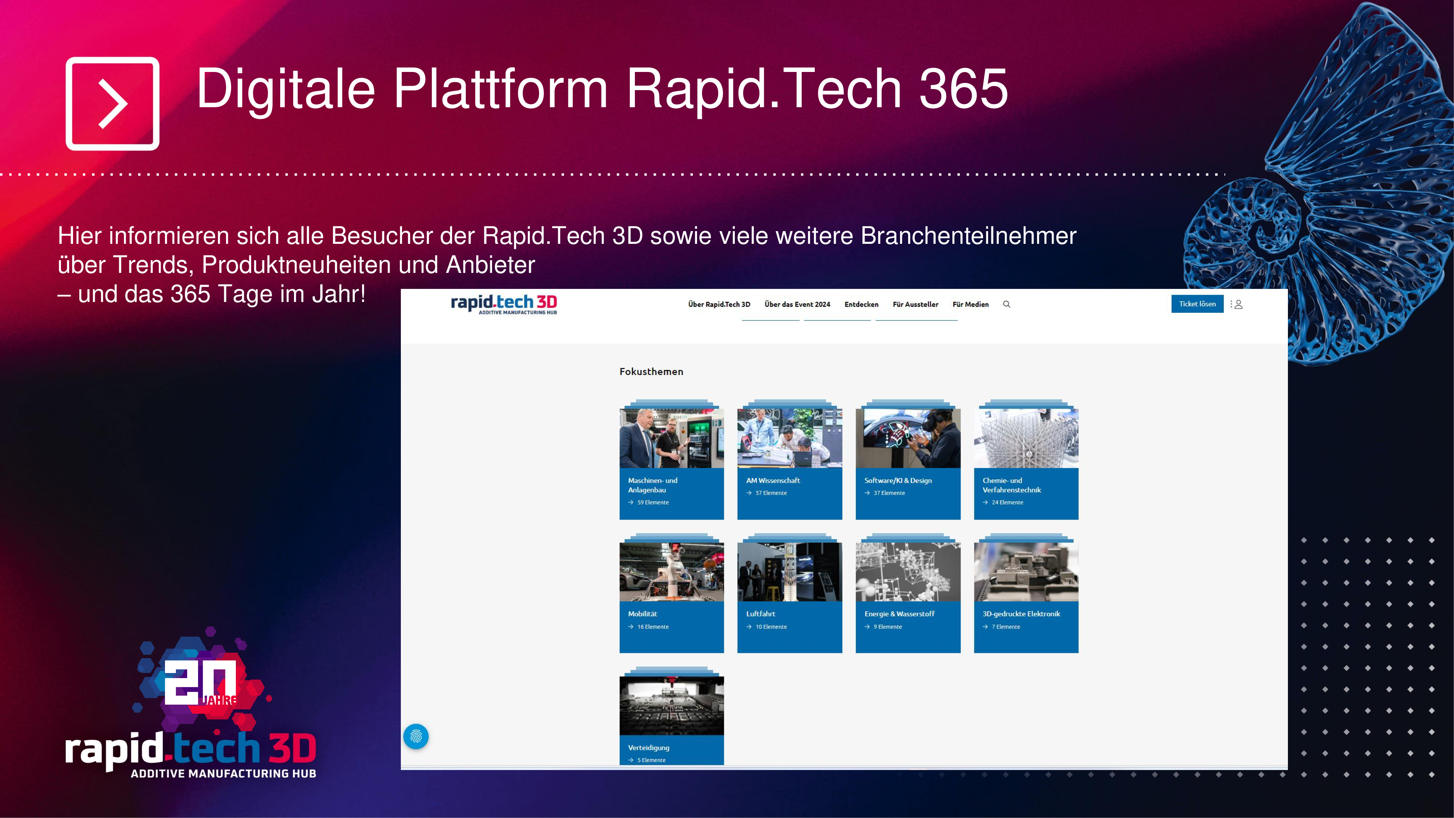Click the Fokusthemen heading

pos(651,371)
